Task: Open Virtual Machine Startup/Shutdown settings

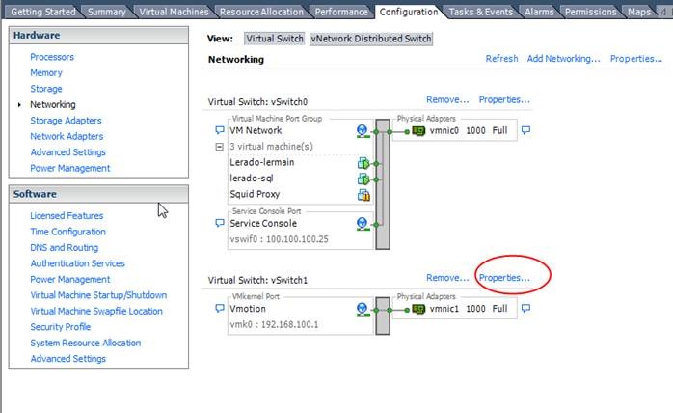Action: [98, 295]
